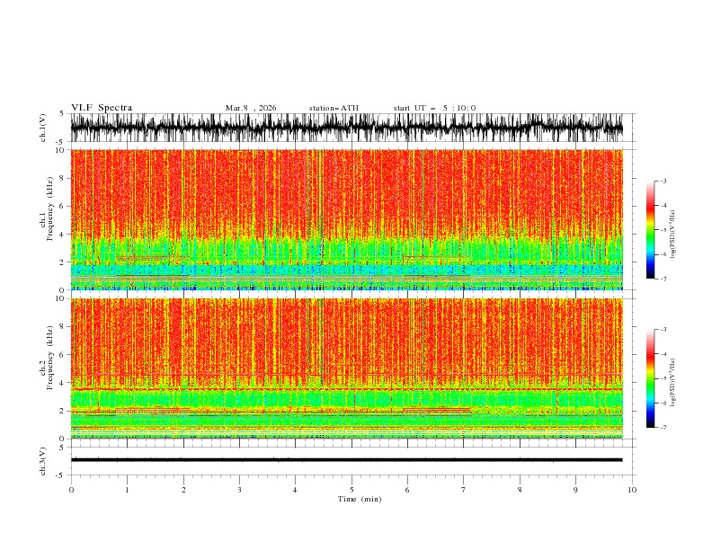Click the 'ch.1(V)' axis label
712x550 pixels.
point(43,128)
